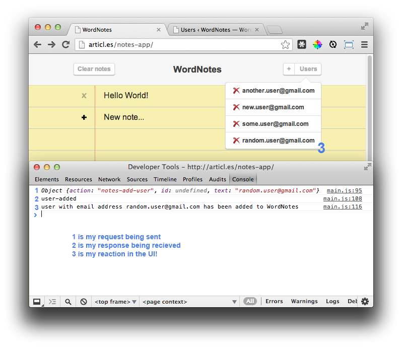The width and height of the screenshot is (402, 347).
Task: Open the <top frame> dropdown
Action: 115,302
